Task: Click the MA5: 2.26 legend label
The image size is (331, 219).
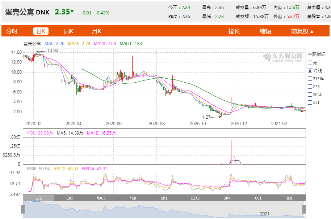Action: (x=54, y=44)
